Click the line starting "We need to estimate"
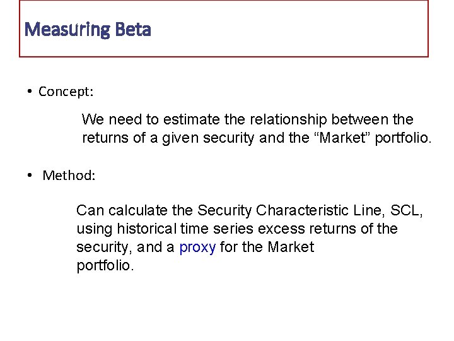 pyautogui.click(x=247, y=119)
